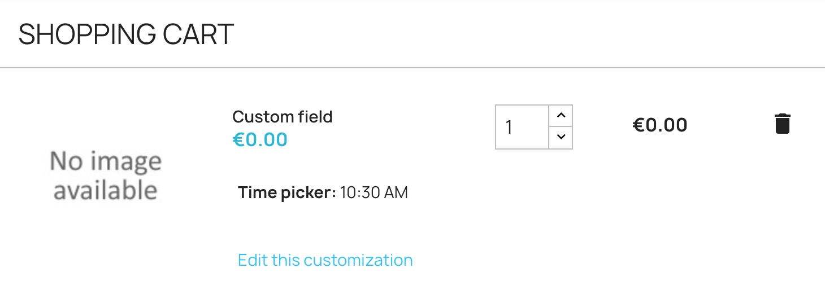825x307 pixels.
Task: Click the product image placeholder
Action: [106, 176]
